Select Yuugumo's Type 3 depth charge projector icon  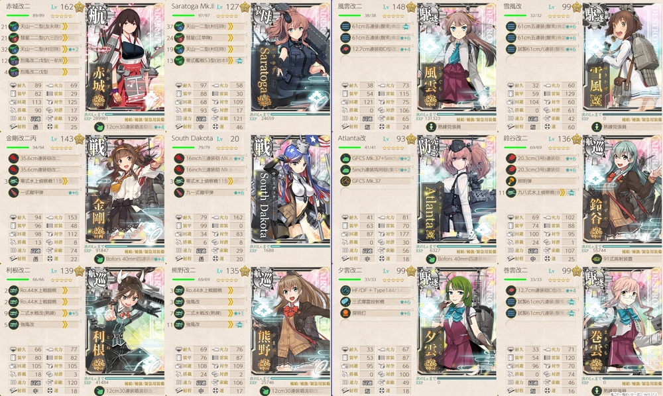[x=345, y=302]
